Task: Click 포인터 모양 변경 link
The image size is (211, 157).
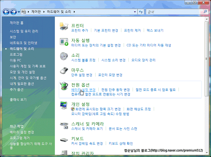Action: click(x=110, y=75)
